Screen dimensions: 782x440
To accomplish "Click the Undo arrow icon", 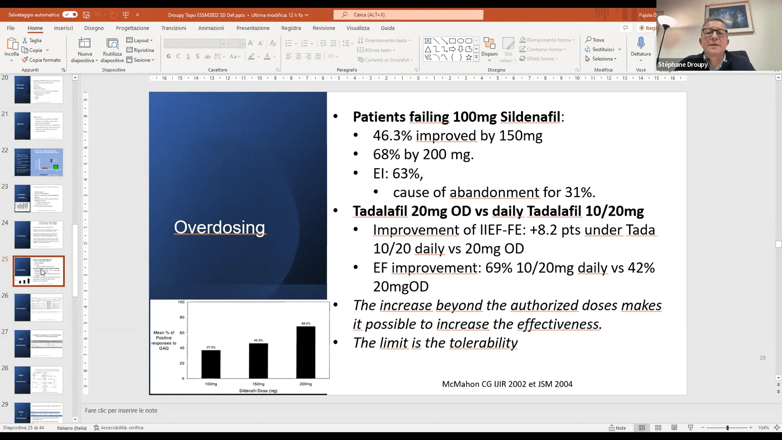I will (x=98, y=15).
